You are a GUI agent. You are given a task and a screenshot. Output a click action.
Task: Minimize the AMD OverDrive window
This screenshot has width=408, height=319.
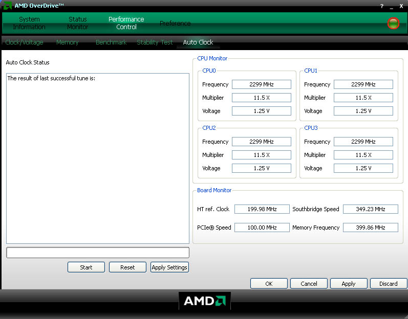pyautogui.click(x=391, y=7)
